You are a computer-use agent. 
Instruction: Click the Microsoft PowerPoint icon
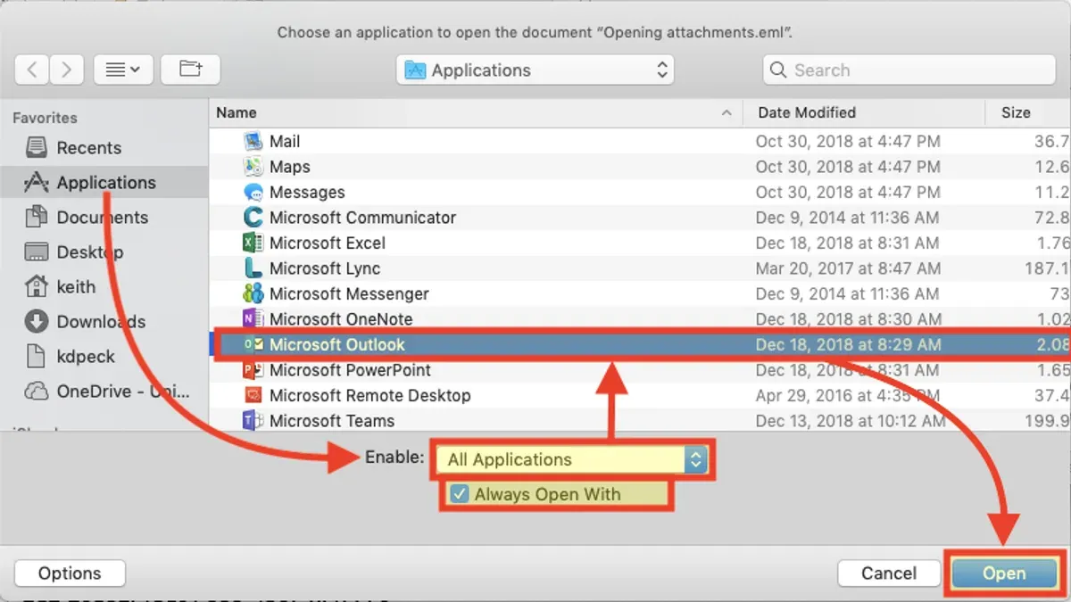point(253,370)
